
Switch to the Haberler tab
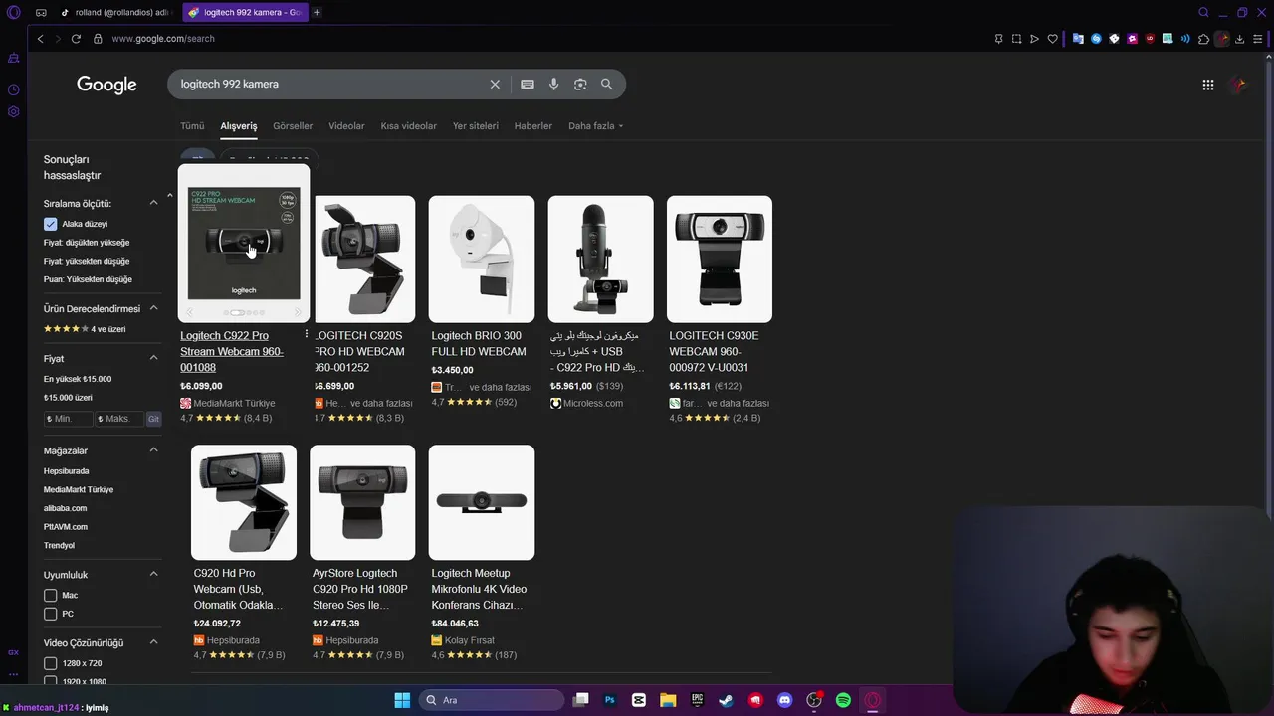click(x=532, y=126)
